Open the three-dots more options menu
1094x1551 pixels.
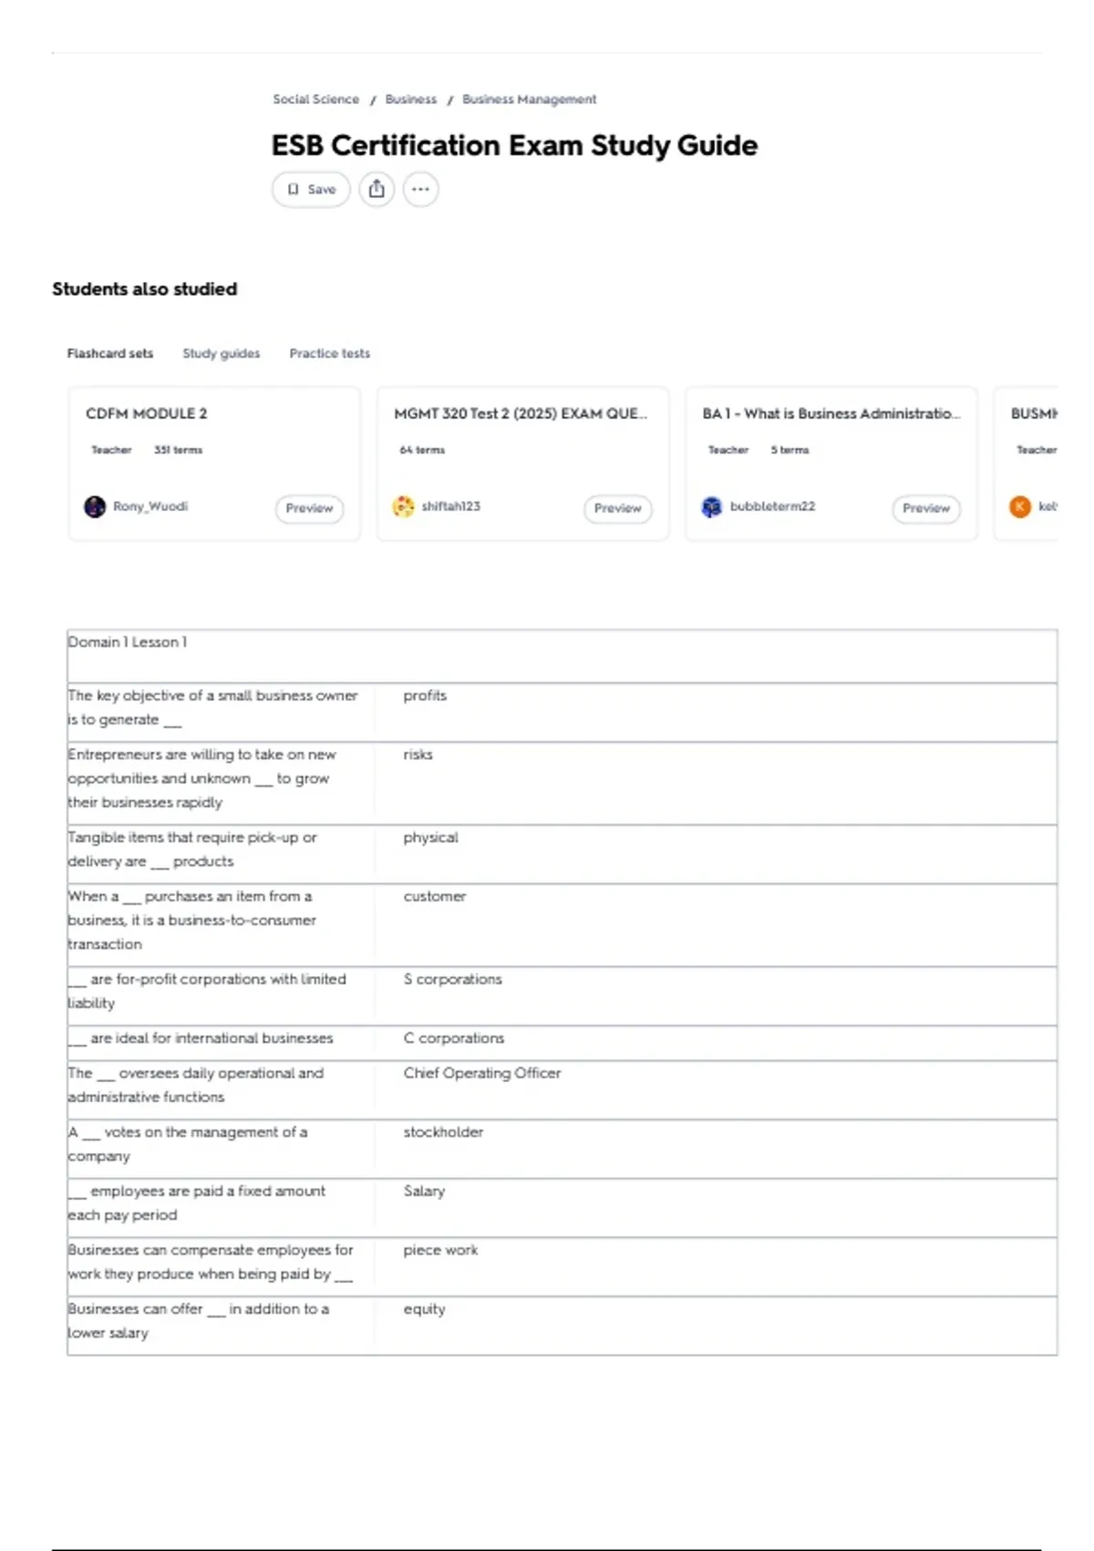click(420, 190)
